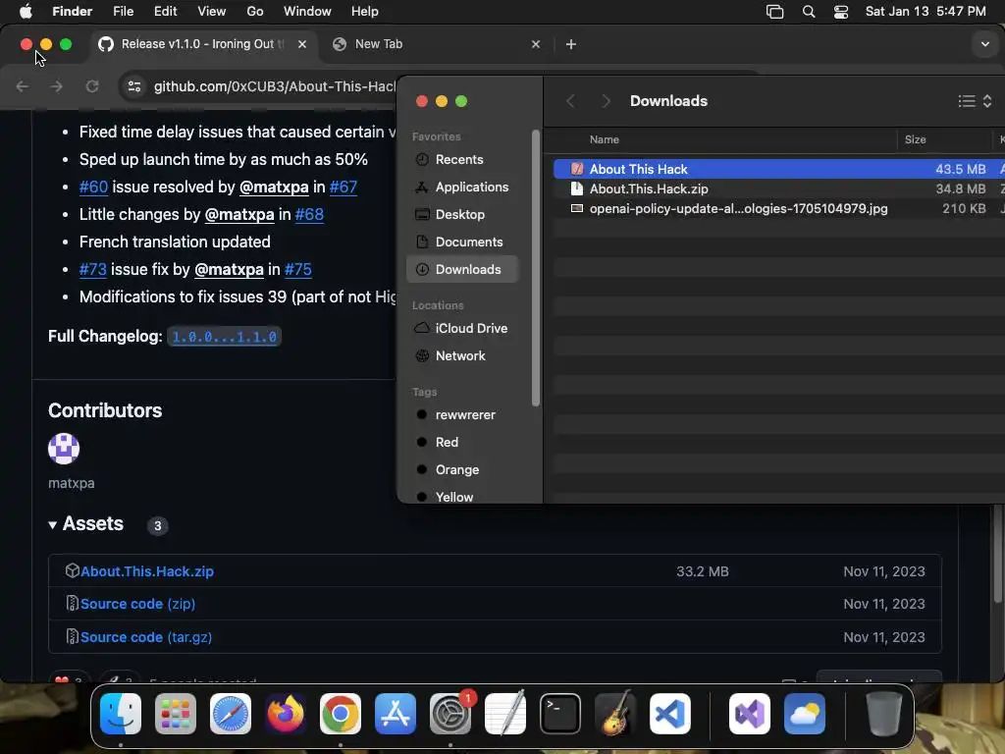The width and height of the screenshot is (1005, 754).
Task: Click the Apple menu logo
Action: 26,11
